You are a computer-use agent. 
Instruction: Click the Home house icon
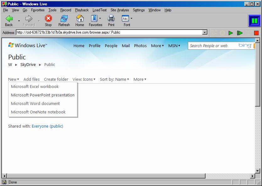click(80, 19)
